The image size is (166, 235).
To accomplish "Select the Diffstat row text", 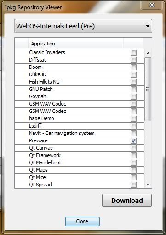I will (x=37, y=60).
